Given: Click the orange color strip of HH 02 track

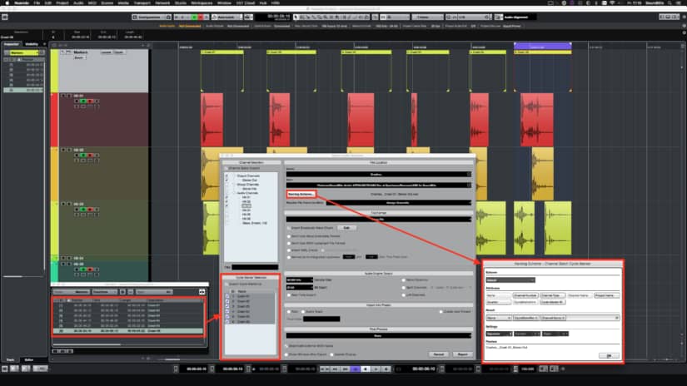Looking at the screenshot, I should pyautogui.click(x=54, y=174).
